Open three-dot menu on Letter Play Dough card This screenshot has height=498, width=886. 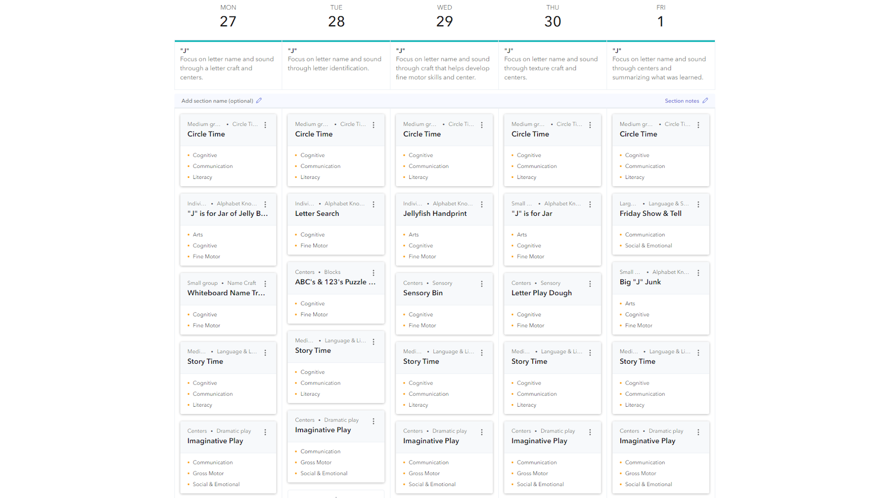coord(590,284)
